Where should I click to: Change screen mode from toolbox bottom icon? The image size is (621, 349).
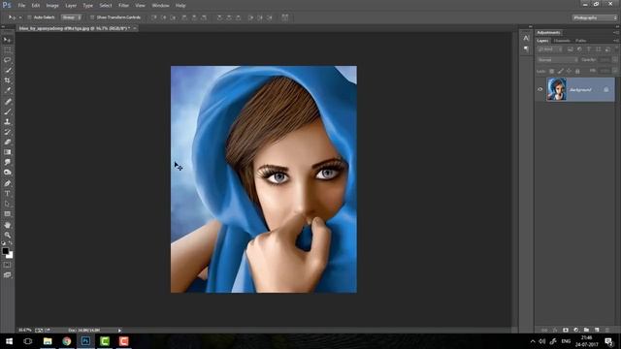7,275
